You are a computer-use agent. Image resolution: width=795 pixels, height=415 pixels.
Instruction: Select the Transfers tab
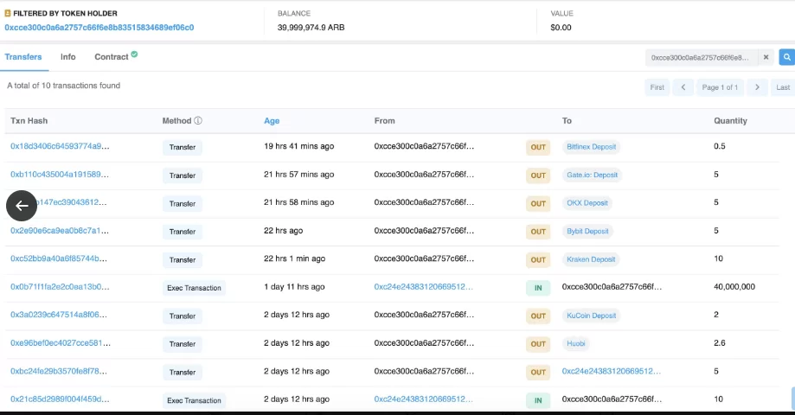click(x=23, y=57)
